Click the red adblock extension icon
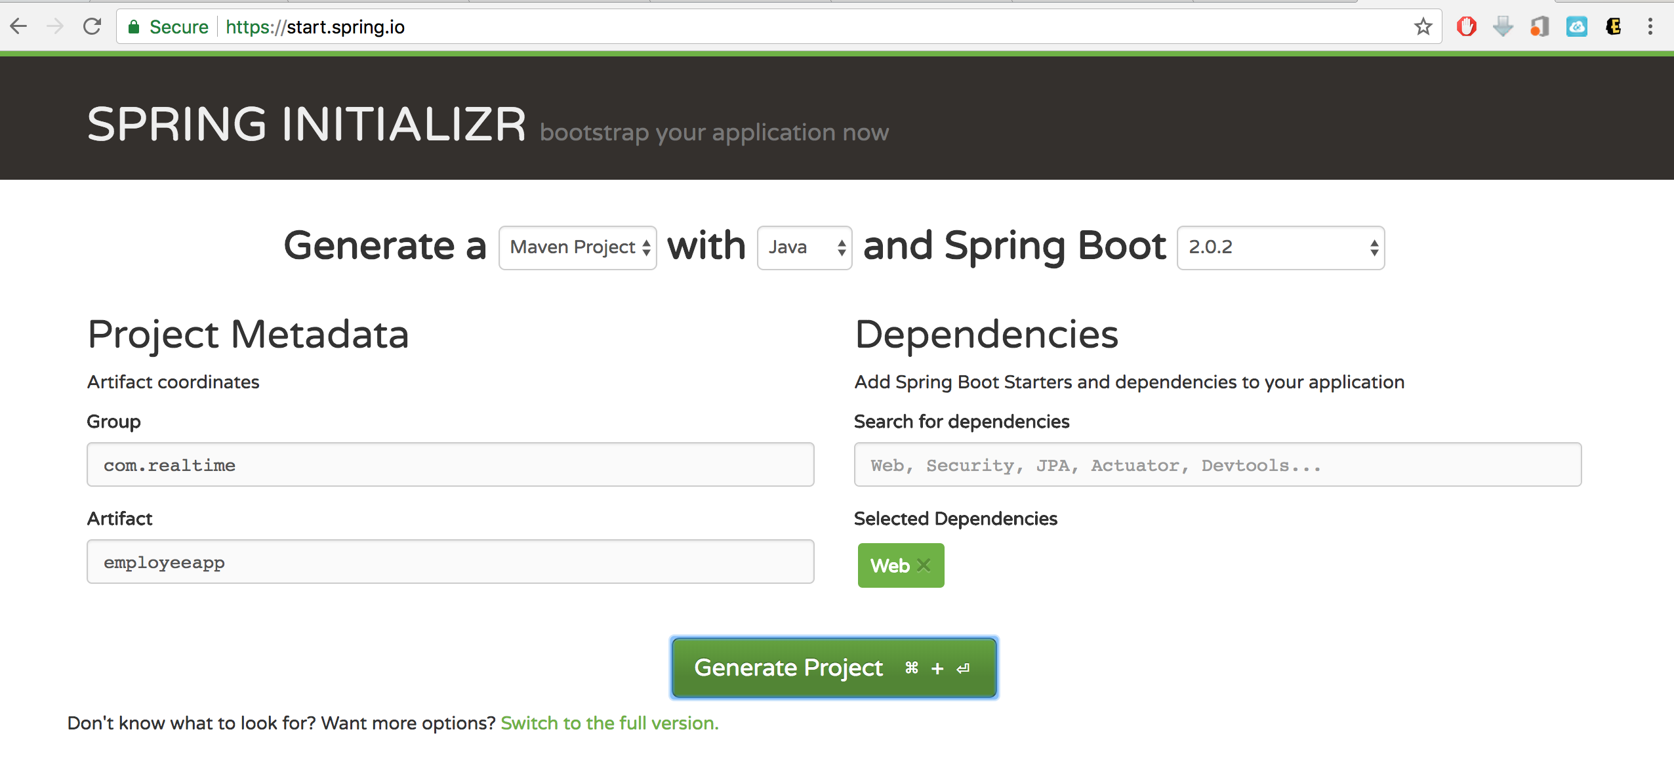 [x=1467, y=27]
